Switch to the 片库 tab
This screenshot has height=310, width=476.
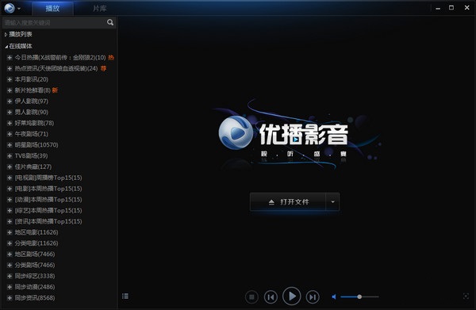(100, 8)
